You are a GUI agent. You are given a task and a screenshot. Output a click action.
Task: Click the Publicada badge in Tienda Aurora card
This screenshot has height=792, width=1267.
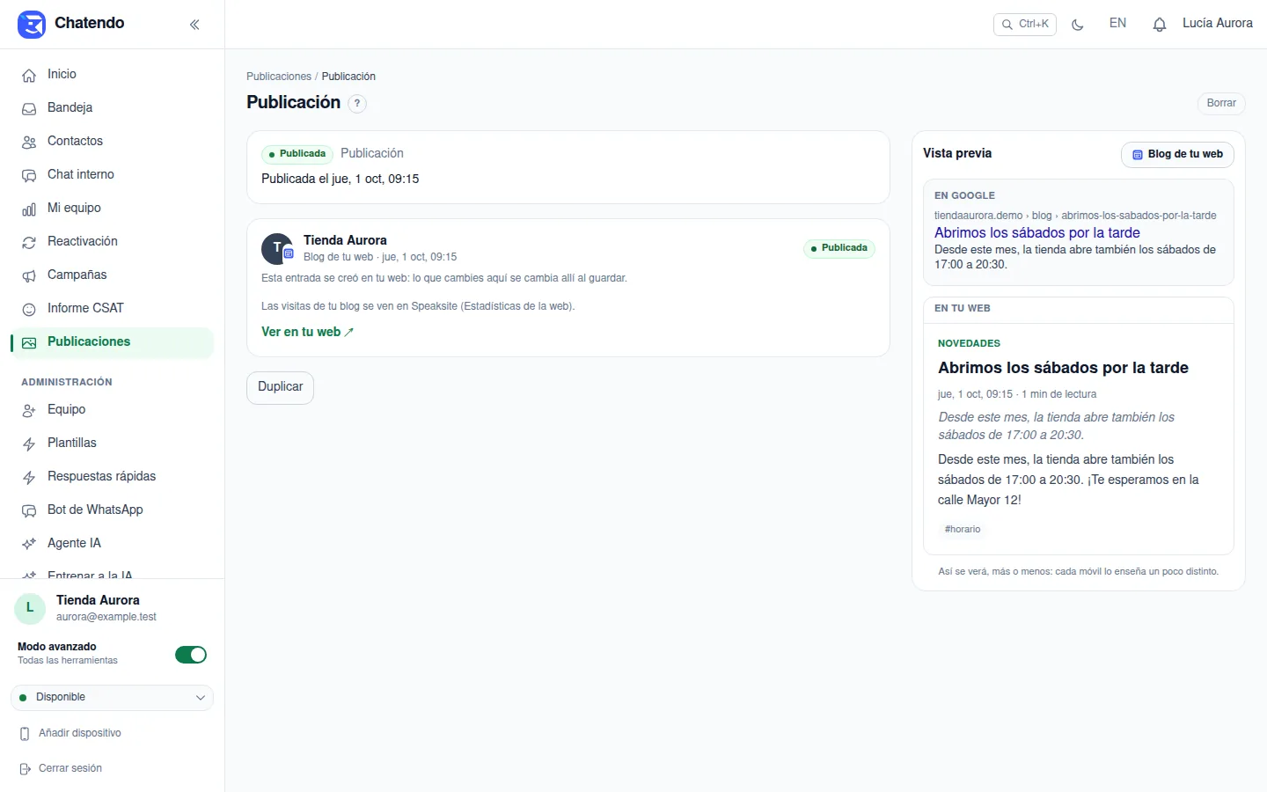[839, 248]
